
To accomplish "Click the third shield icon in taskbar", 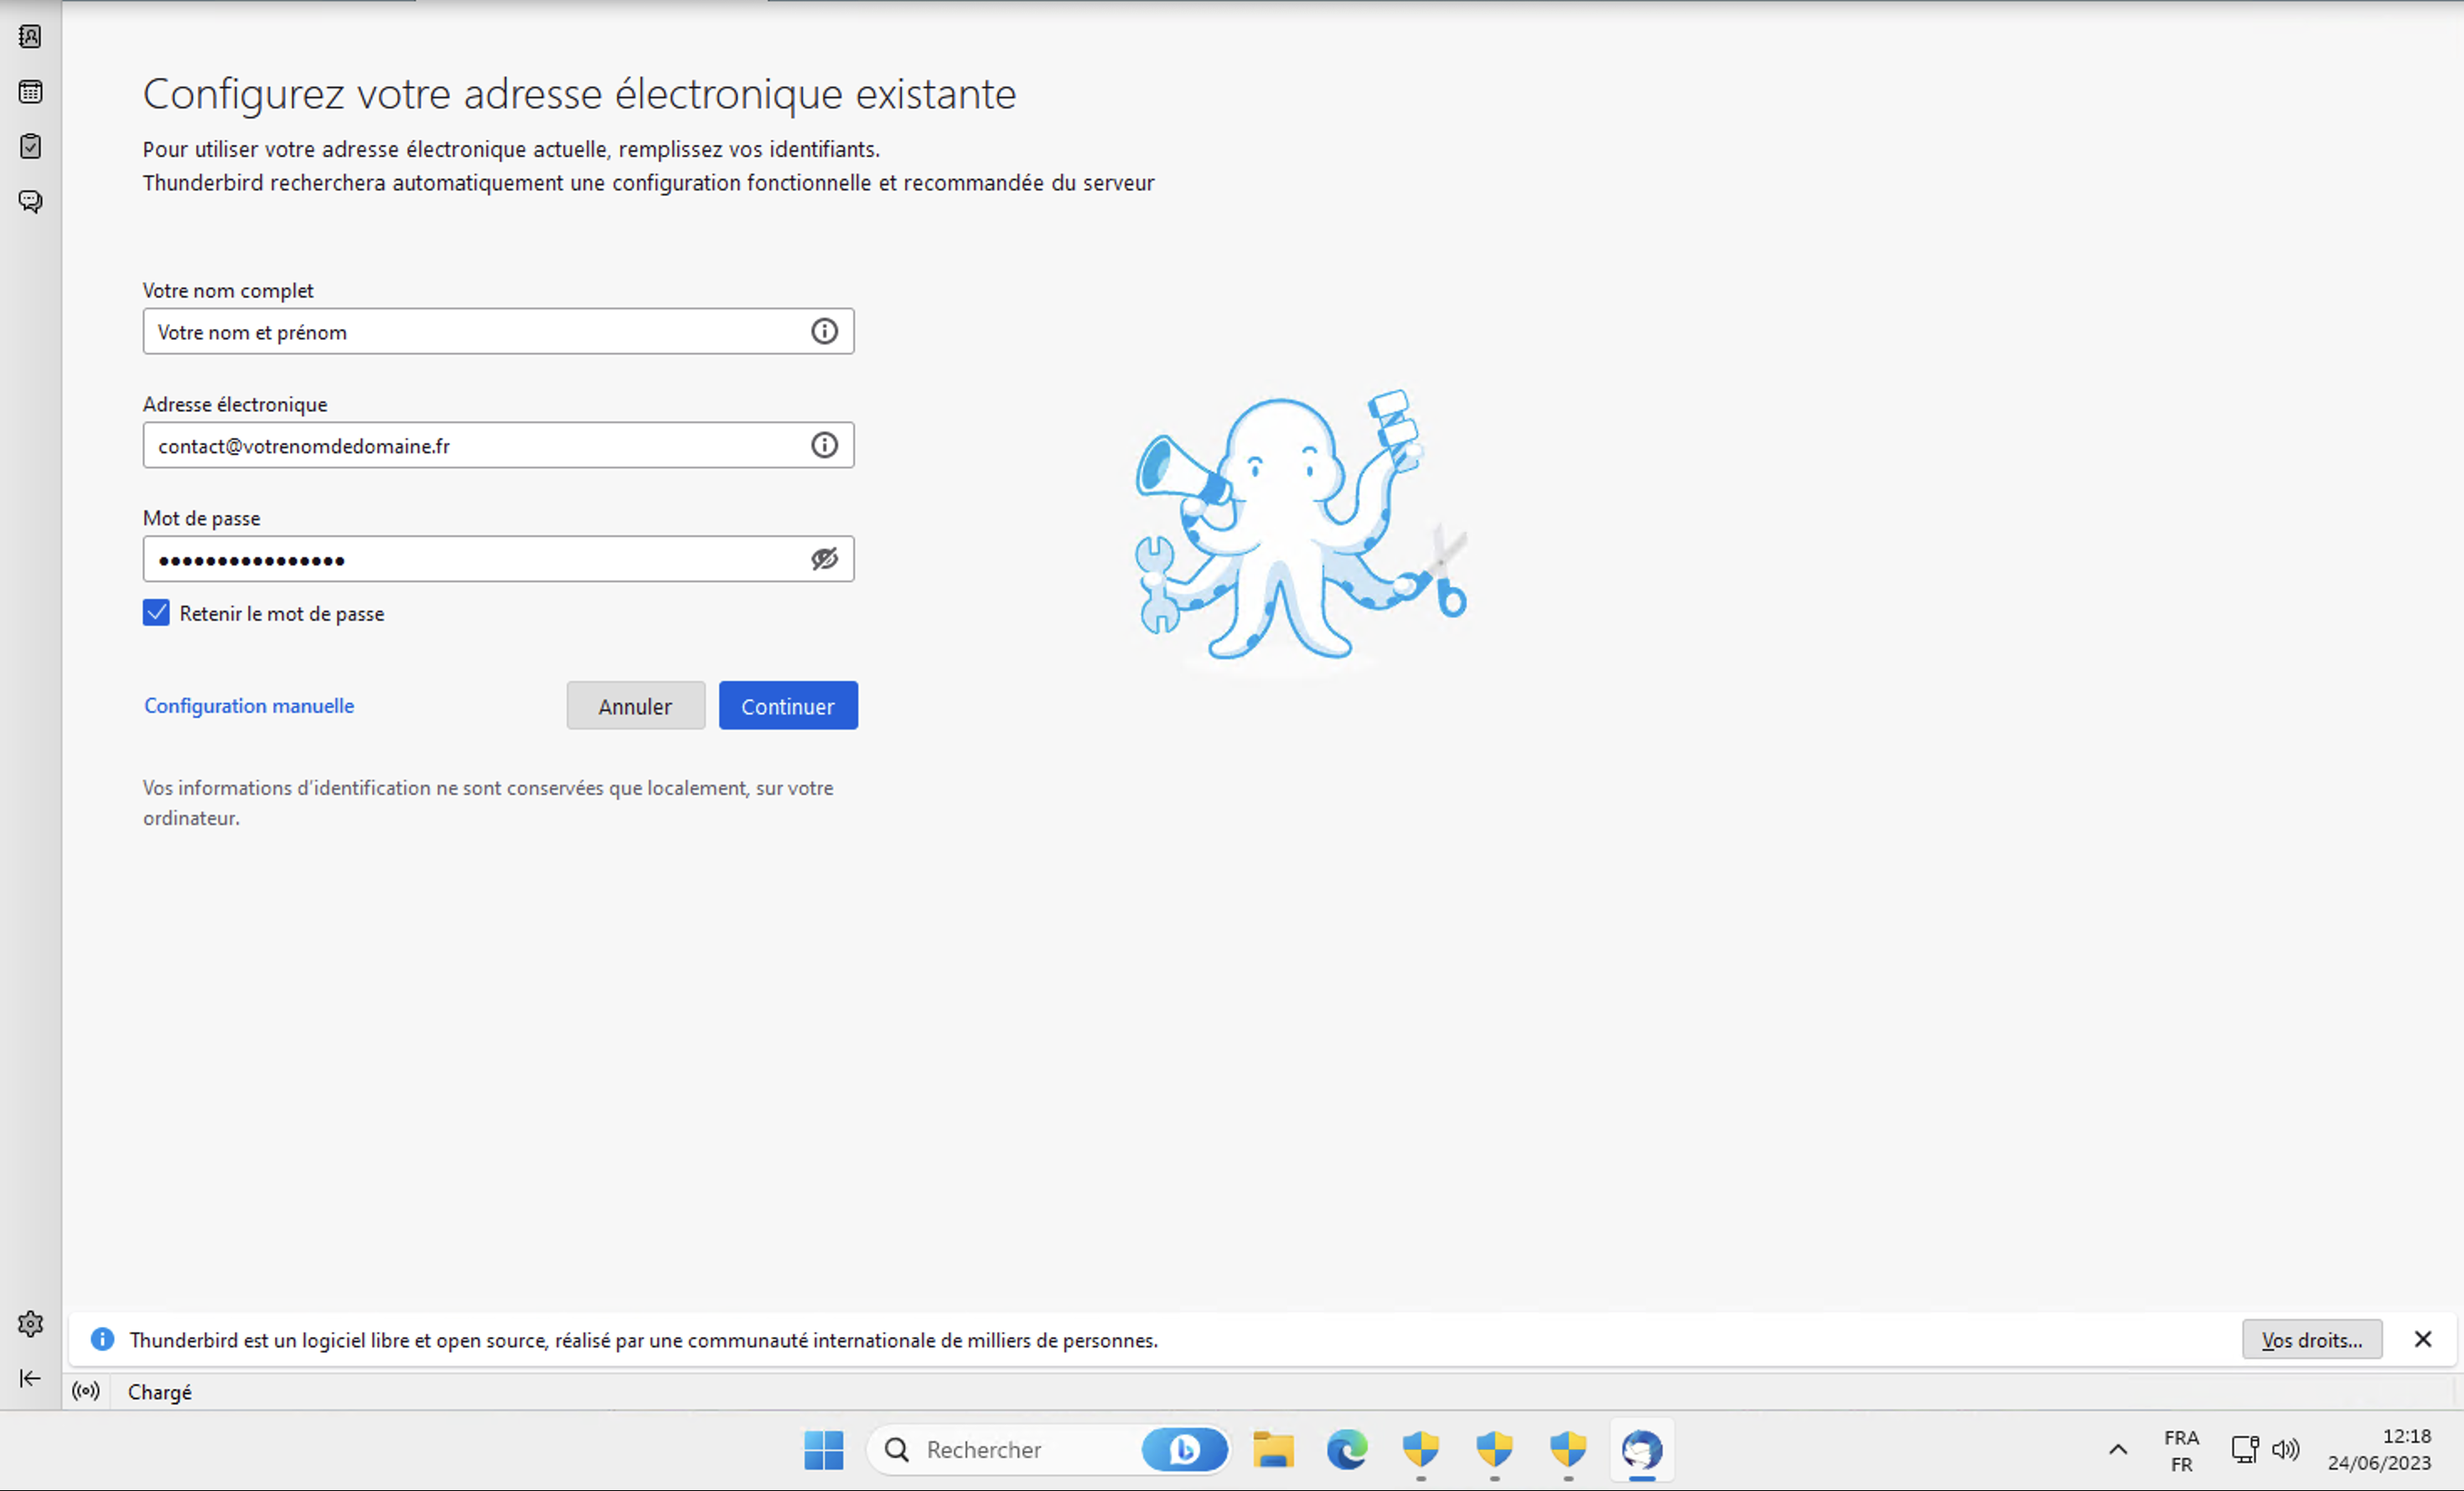I will [x=1568, y=1450].
